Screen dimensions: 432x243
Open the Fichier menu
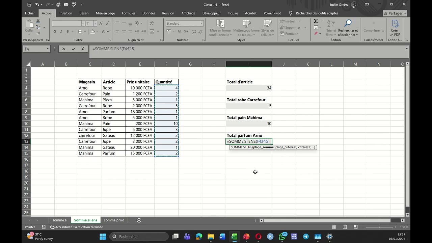click(x=30, y=13)
